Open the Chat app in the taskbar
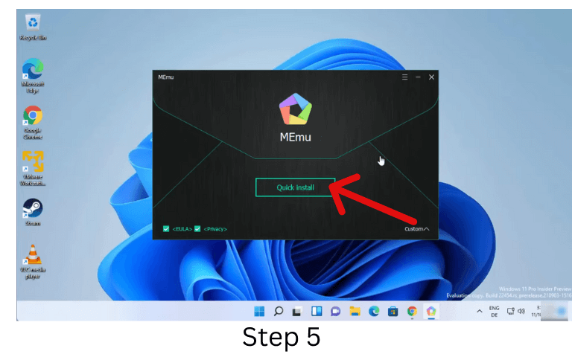572x357 pixels. (336, 312)
